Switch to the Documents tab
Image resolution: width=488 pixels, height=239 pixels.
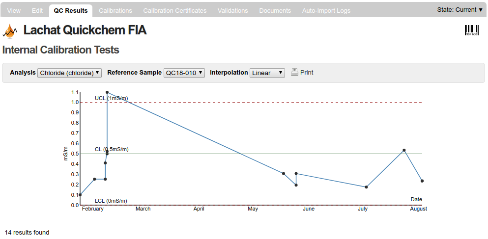(275, 10)
